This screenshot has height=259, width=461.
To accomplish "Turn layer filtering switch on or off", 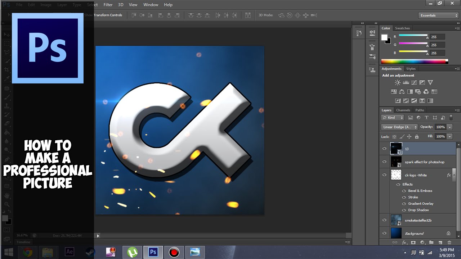I will click(x=452, y=118).
